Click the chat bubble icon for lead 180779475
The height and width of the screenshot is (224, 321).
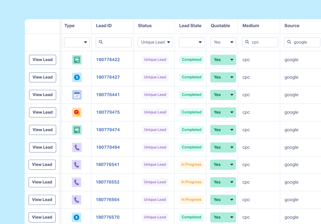tap(77, 112)
